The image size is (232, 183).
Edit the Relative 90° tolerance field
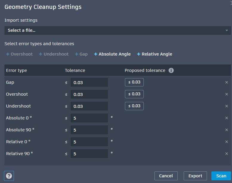pyautogui.click(x=89, y=154)
